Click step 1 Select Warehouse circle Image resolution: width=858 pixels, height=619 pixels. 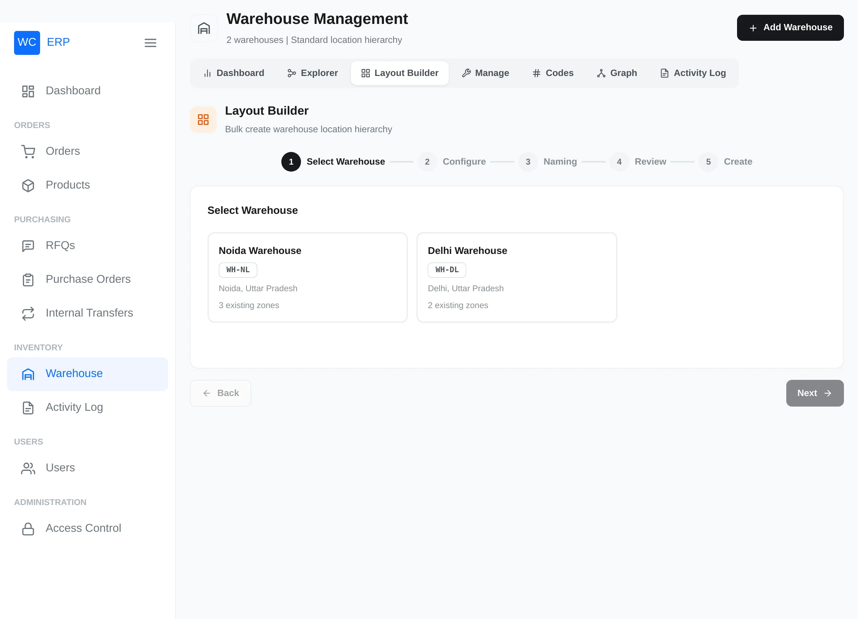click(x=291, y=162)
